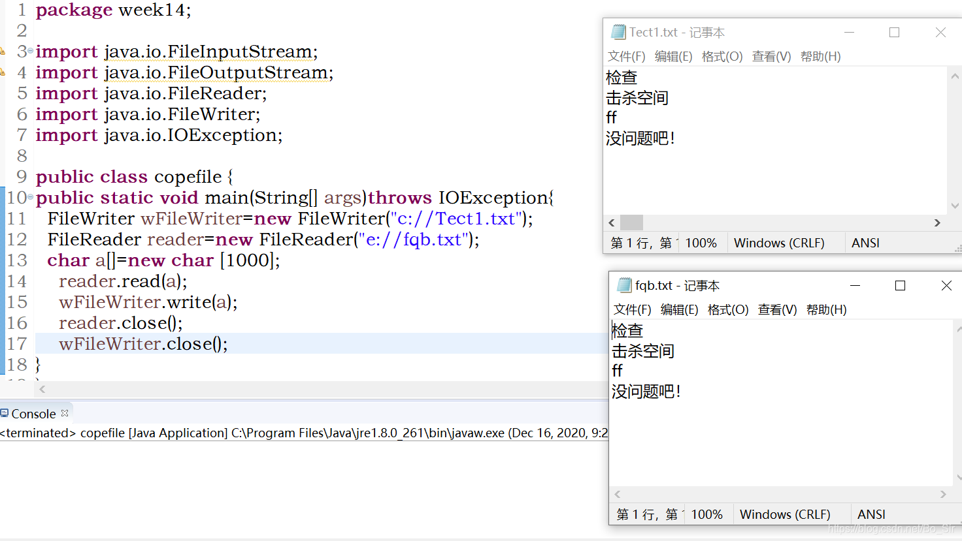The width and height of the screenshot is (962, 541).
Task: Open 帮助(H) menu in Tect1.txt Notepad
Action: [x=820, y=56]
